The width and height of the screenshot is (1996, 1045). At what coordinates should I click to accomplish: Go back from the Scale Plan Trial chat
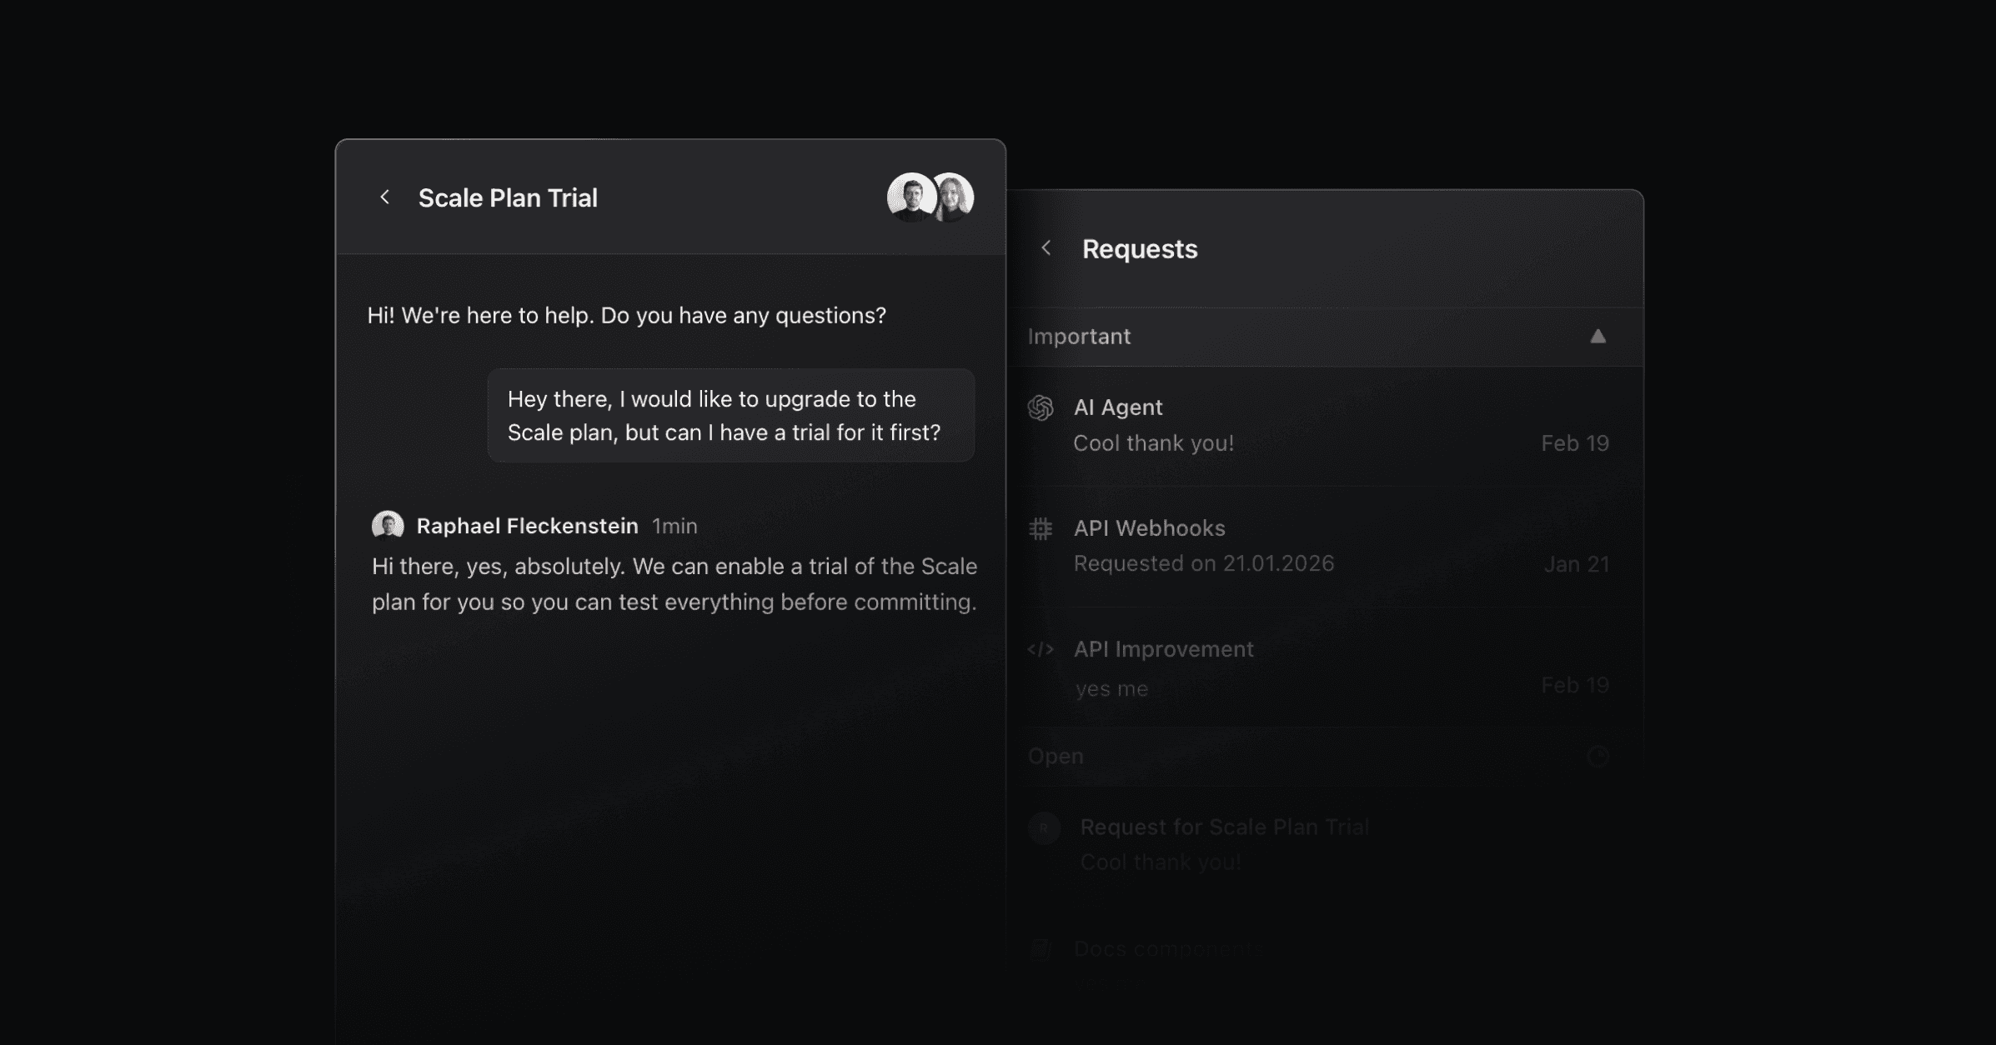384,197
